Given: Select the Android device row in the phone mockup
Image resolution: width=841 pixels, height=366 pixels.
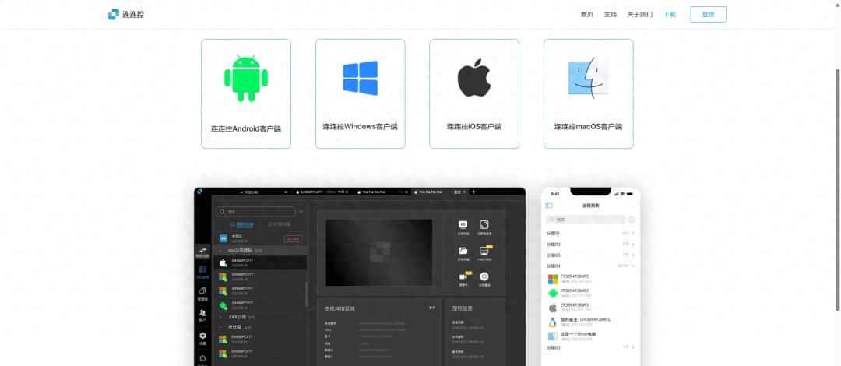Looking at the screenshot, I should (590, 294).
